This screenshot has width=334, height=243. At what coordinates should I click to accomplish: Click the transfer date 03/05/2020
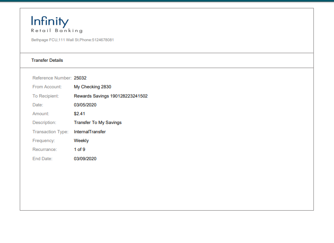coord(85,105)
